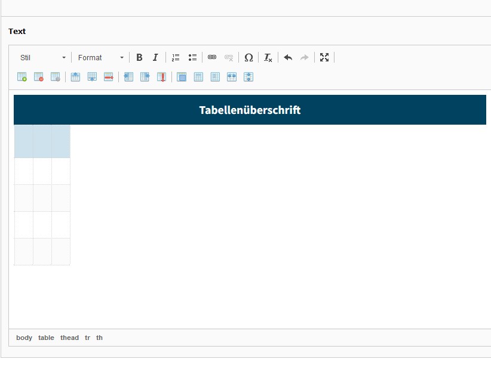This screenshot has height=368, width=491.
Task: Toggle bold formatting
Action: tap(139, 58)
